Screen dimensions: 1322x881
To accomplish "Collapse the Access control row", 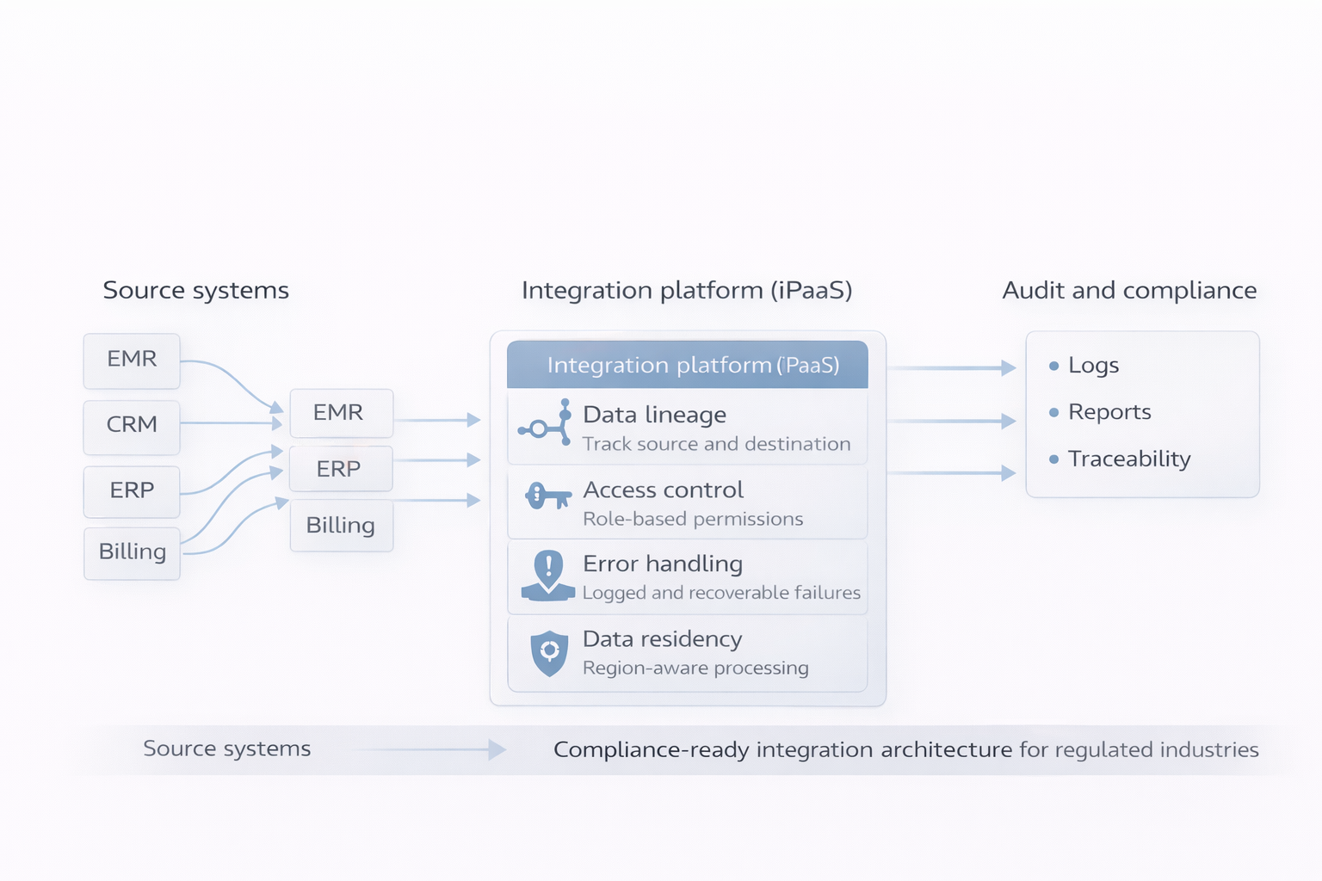I will pos(686,502).
